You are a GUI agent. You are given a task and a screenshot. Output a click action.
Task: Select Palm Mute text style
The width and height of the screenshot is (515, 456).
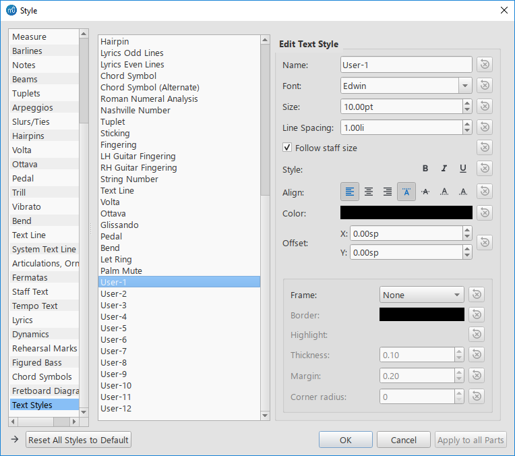tap(179, 271)
